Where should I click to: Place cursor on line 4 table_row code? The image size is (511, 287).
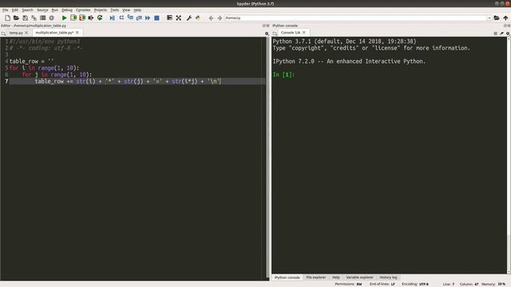pos(31,61)
